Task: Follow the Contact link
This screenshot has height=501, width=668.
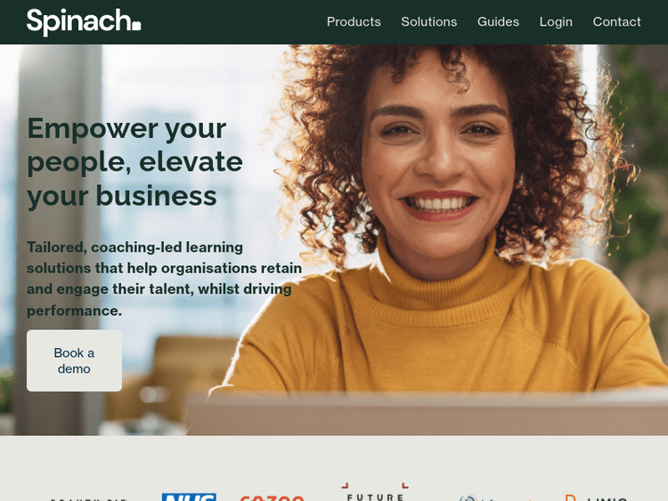Action: 616,21
